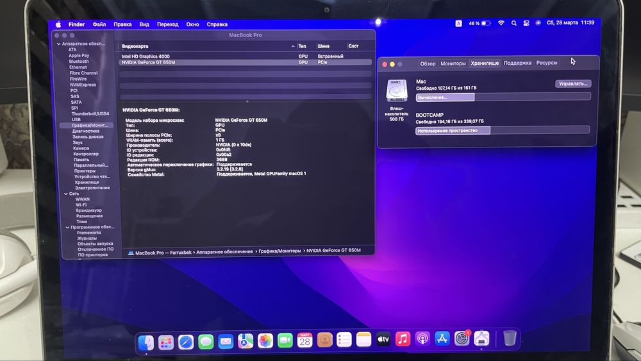Select the NVIDIA GeForce GT 650M row
The width and height of the screenshot is (641, 361).
click(x=246, y=63)
